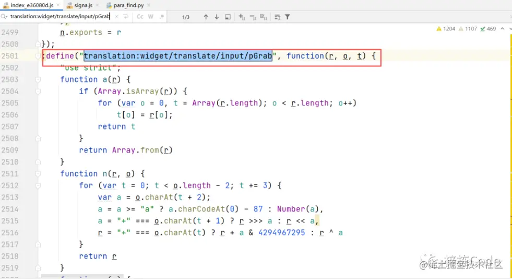
Task: Add selection for next occurrence
Action: [x=242, y=17]
